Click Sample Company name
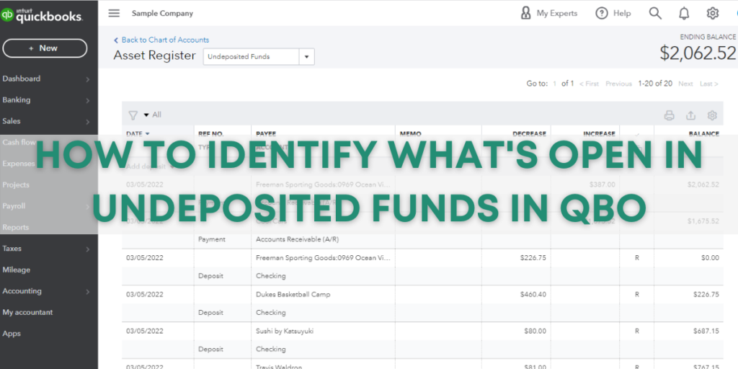This screenshot has height=369, width=738. (162, 13)
